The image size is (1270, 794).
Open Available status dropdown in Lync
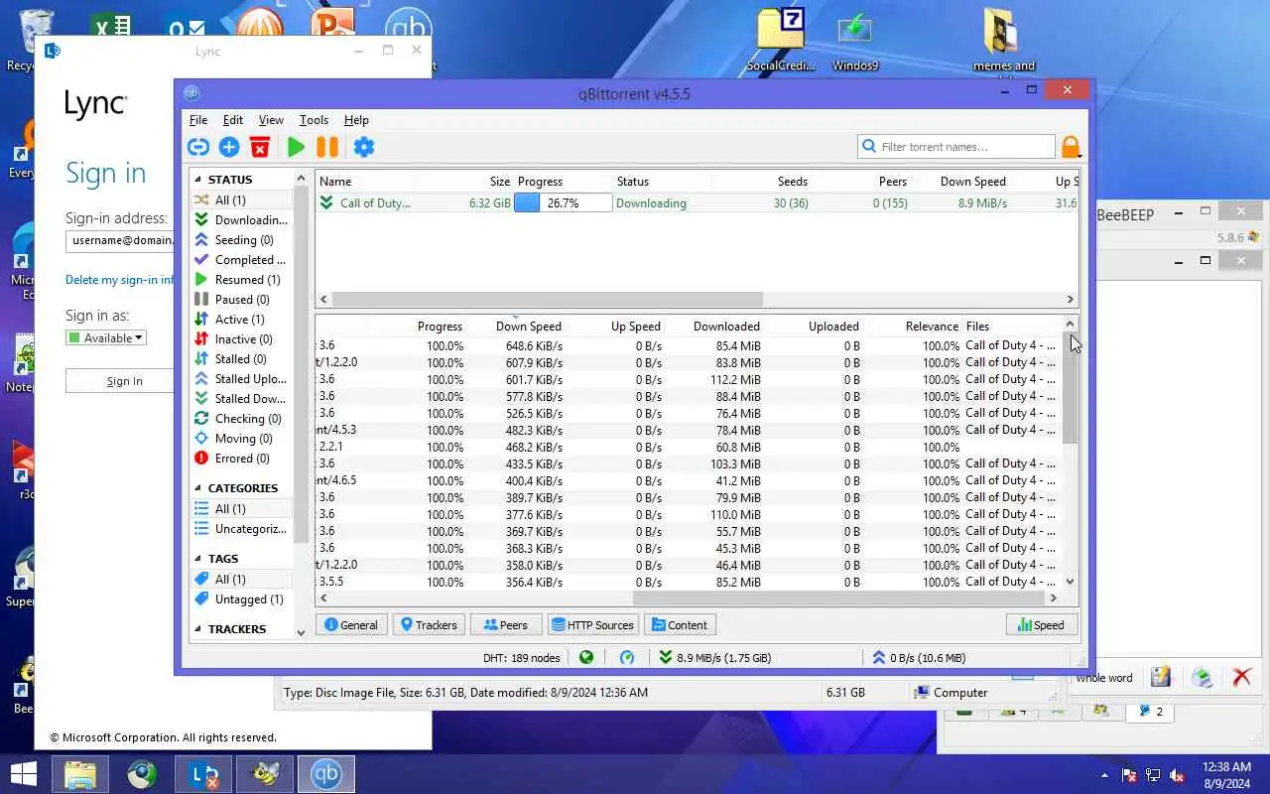tap(105, 338)
